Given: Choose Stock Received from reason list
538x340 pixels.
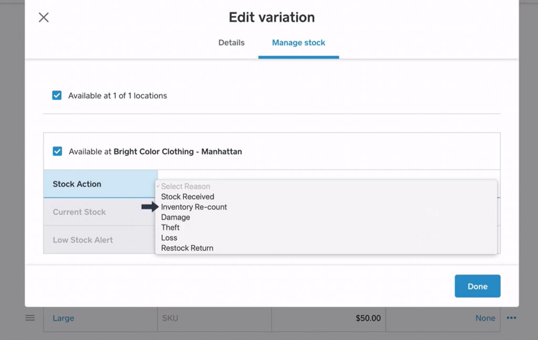Looking at the screenshot, I should tap(188, 197).
